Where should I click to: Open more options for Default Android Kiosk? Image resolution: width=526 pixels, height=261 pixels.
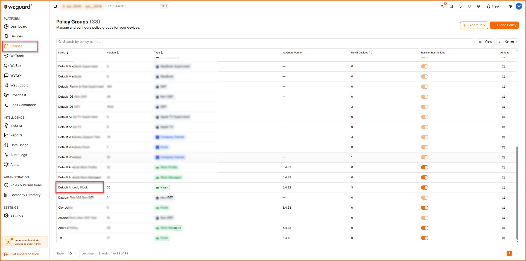coord(511,188)
